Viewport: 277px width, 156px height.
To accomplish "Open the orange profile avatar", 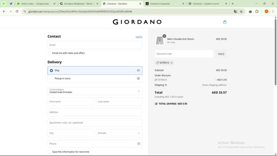I will click(x=267, y=12).
